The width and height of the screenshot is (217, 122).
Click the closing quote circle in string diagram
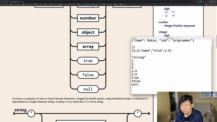click(138, 114)
